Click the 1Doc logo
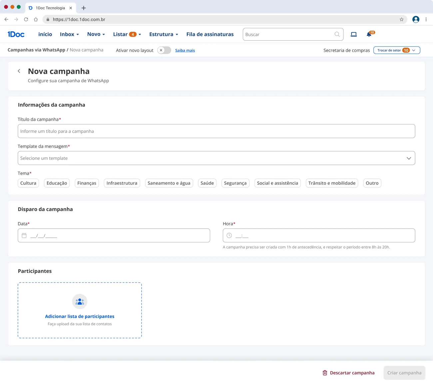 tap(16, 34)
